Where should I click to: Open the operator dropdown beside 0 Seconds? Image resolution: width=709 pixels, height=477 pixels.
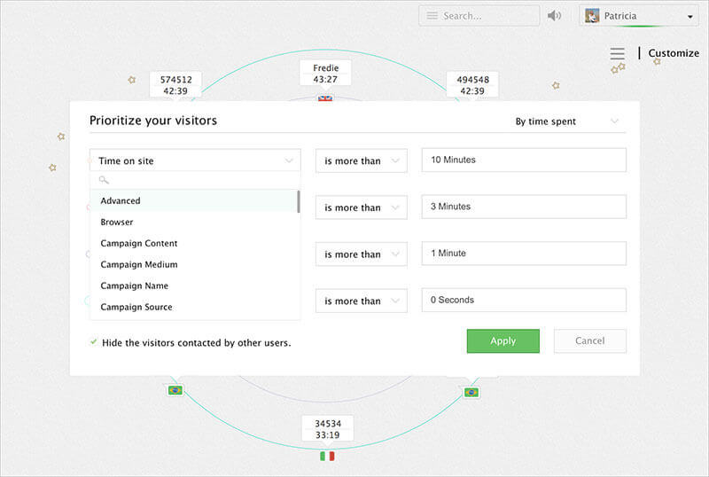coord(362,301)
